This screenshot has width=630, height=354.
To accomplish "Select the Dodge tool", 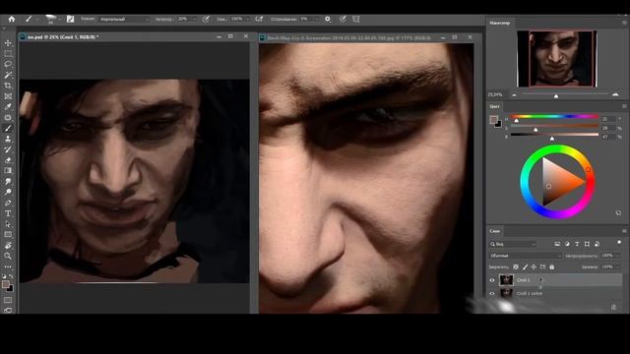I will 8,192.
